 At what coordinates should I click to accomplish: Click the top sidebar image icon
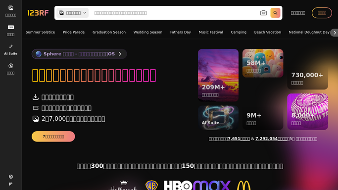[x=10, y=11]
